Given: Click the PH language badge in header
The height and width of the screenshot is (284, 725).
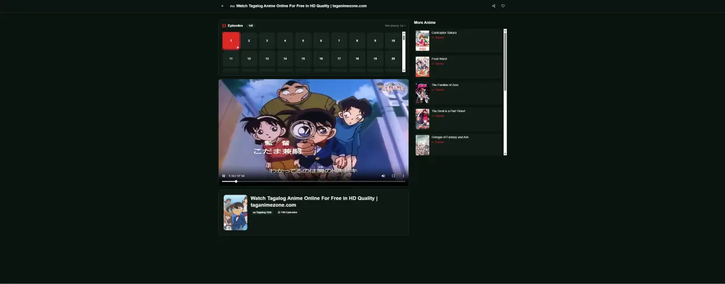Looking at the screenshot, I should click(232, 6).
